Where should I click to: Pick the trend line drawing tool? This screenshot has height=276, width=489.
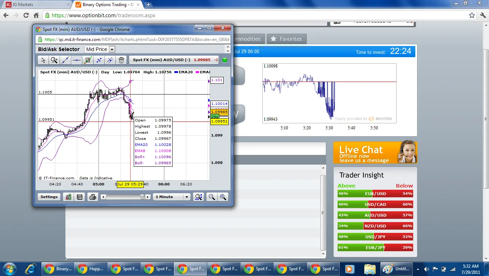click(65, 60)
